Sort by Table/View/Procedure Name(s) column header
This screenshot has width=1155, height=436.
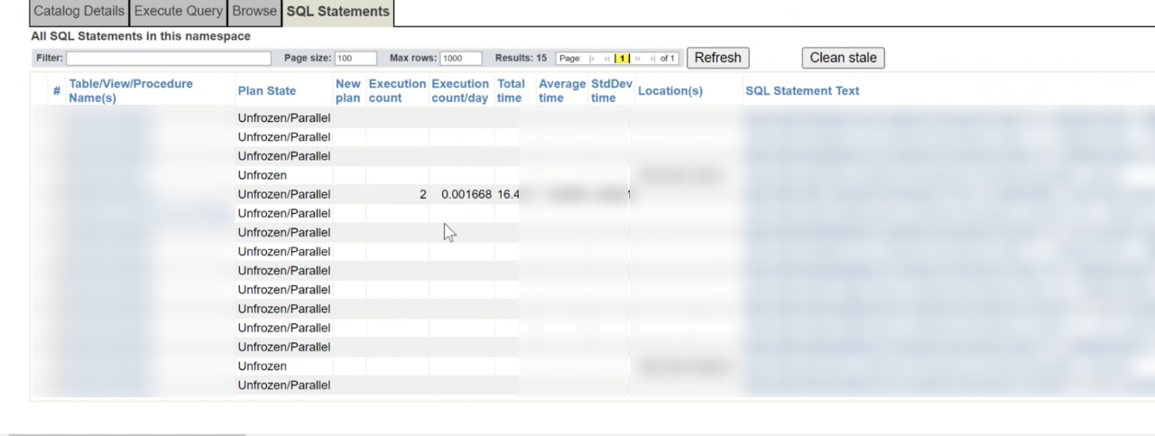[131, 90]
